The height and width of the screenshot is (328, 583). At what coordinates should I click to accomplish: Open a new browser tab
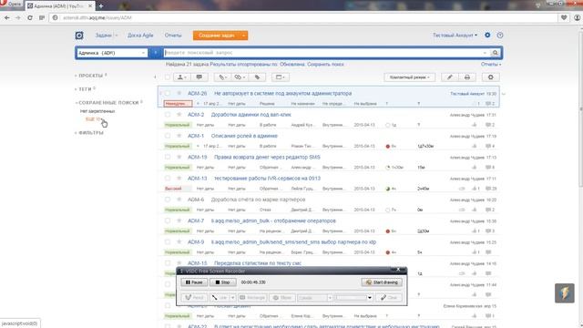(101, 6)
